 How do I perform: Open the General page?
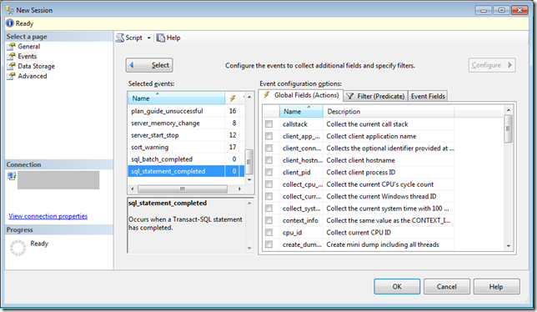coord(28,46)
